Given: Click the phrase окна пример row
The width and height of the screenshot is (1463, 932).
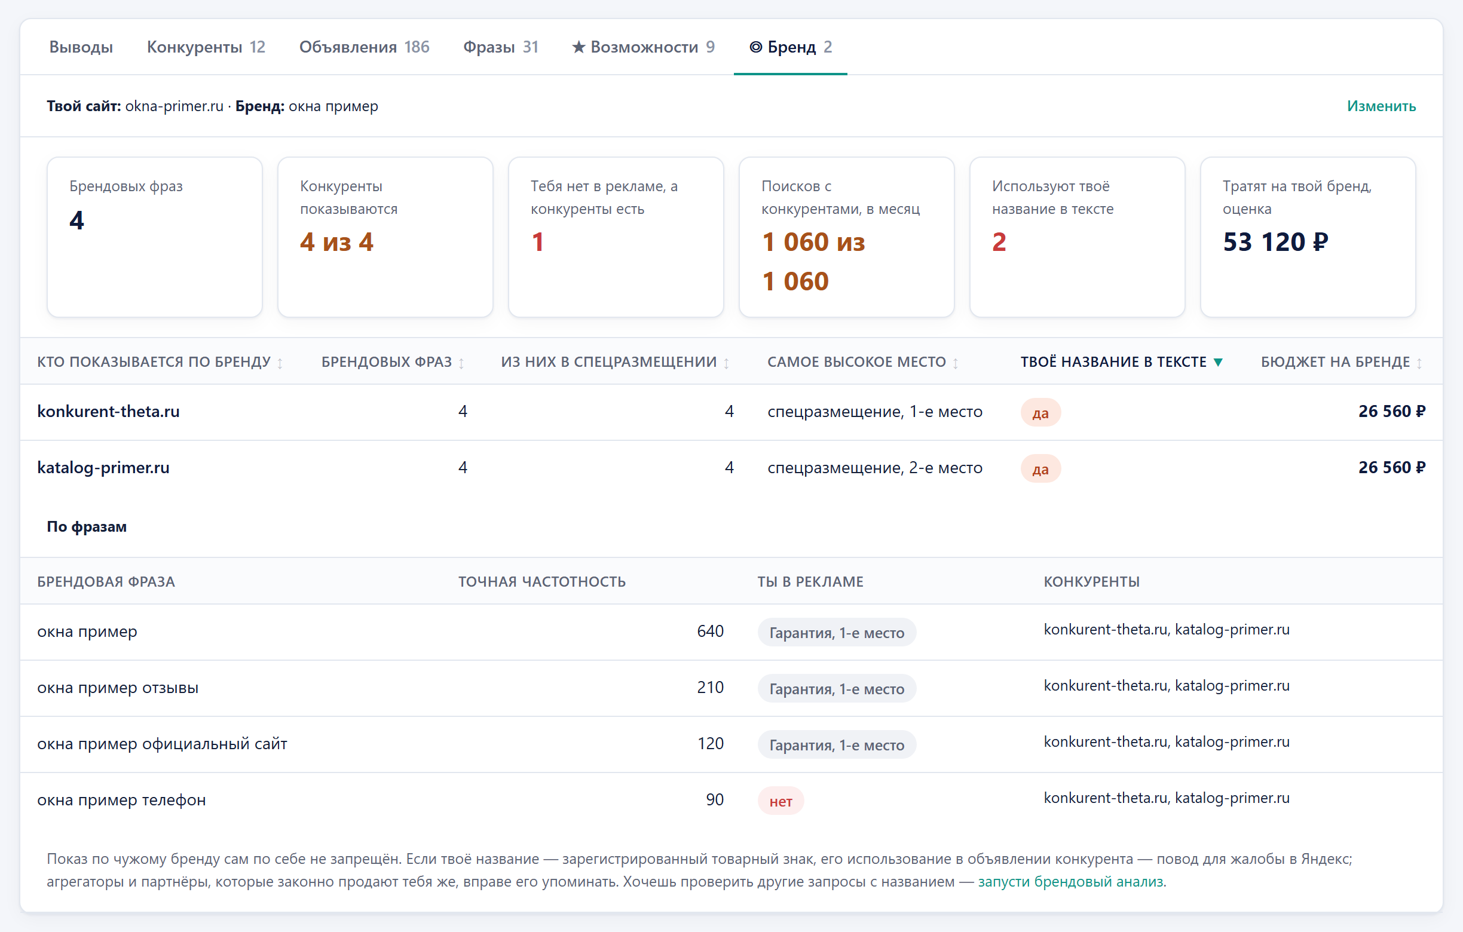Looking at the screenshot, I should [731, 631].
